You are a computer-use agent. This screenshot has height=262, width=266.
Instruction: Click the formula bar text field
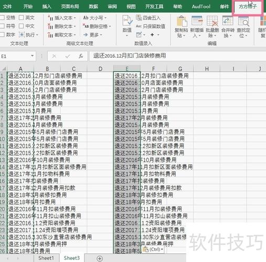pos(177,56)
